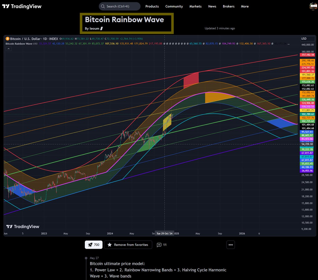This screenshot has height=280, width=318.
Task: Click the 124,906.88 price label
Action: click(308, 103)
